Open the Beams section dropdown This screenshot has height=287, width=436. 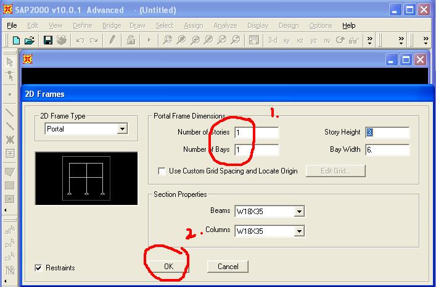(x=299, y=211)
